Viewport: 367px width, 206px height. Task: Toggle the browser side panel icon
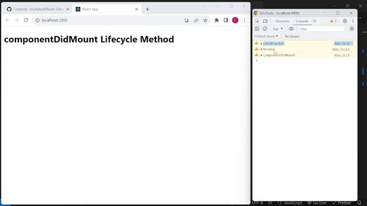[226, 21]
